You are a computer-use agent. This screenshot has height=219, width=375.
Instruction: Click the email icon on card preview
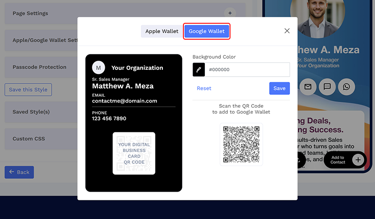[x=308, y=87]
